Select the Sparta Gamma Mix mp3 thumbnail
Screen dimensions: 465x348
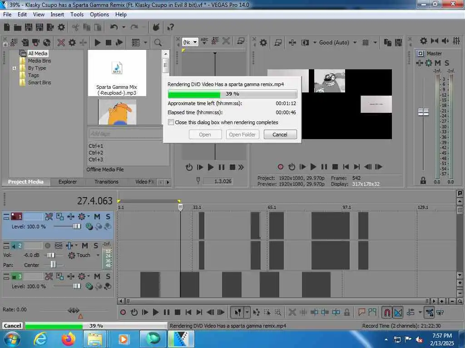(117, 73)
